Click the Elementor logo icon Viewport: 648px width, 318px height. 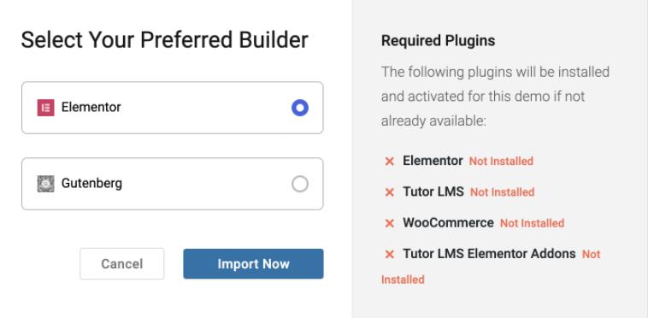(45, 108)
